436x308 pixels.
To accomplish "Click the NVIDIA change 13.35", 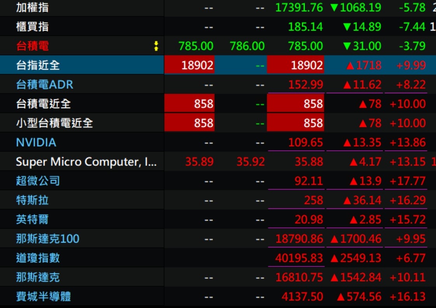I will 362,143.
